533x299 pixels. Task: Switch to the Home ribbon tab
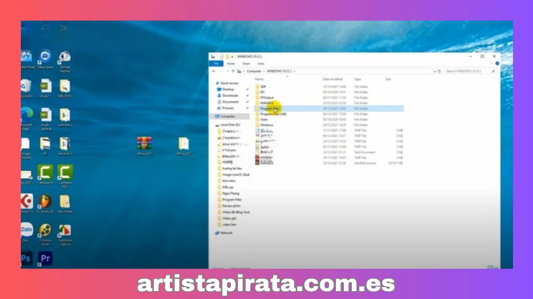coord(231,64)
